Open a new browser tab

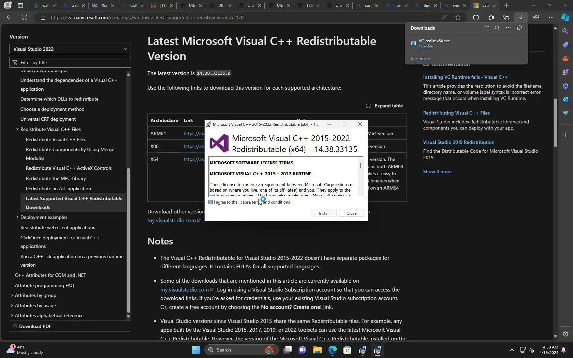[x=507, y=5]
